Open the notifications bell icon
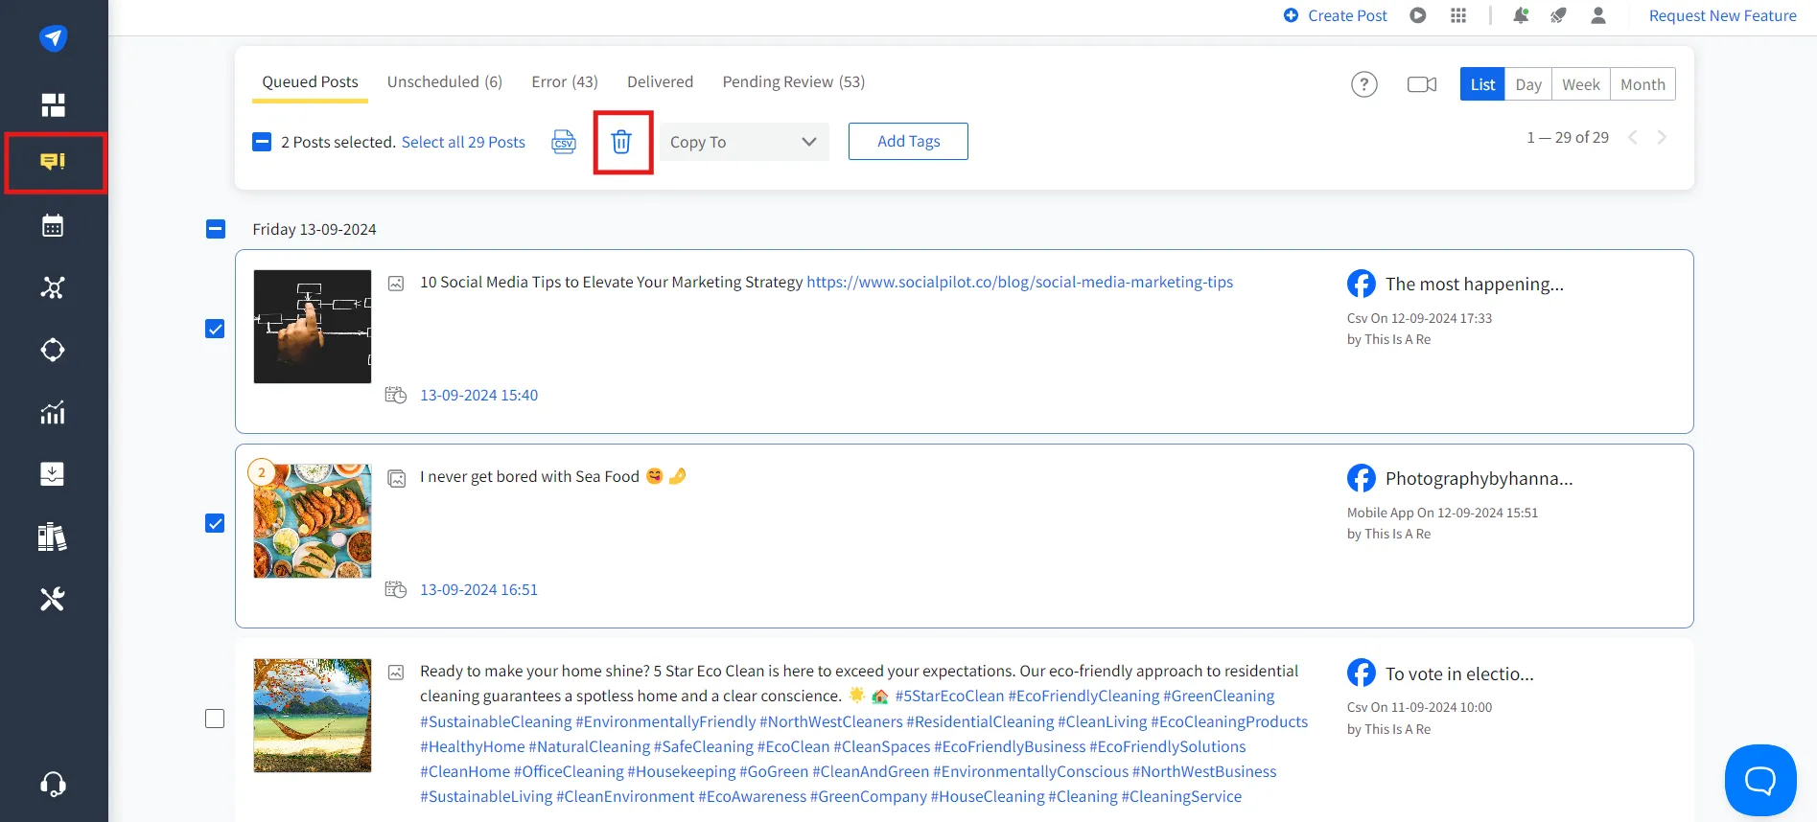Image resolution: width=1817 pixels, height=822 pixels. [1521, 15]
